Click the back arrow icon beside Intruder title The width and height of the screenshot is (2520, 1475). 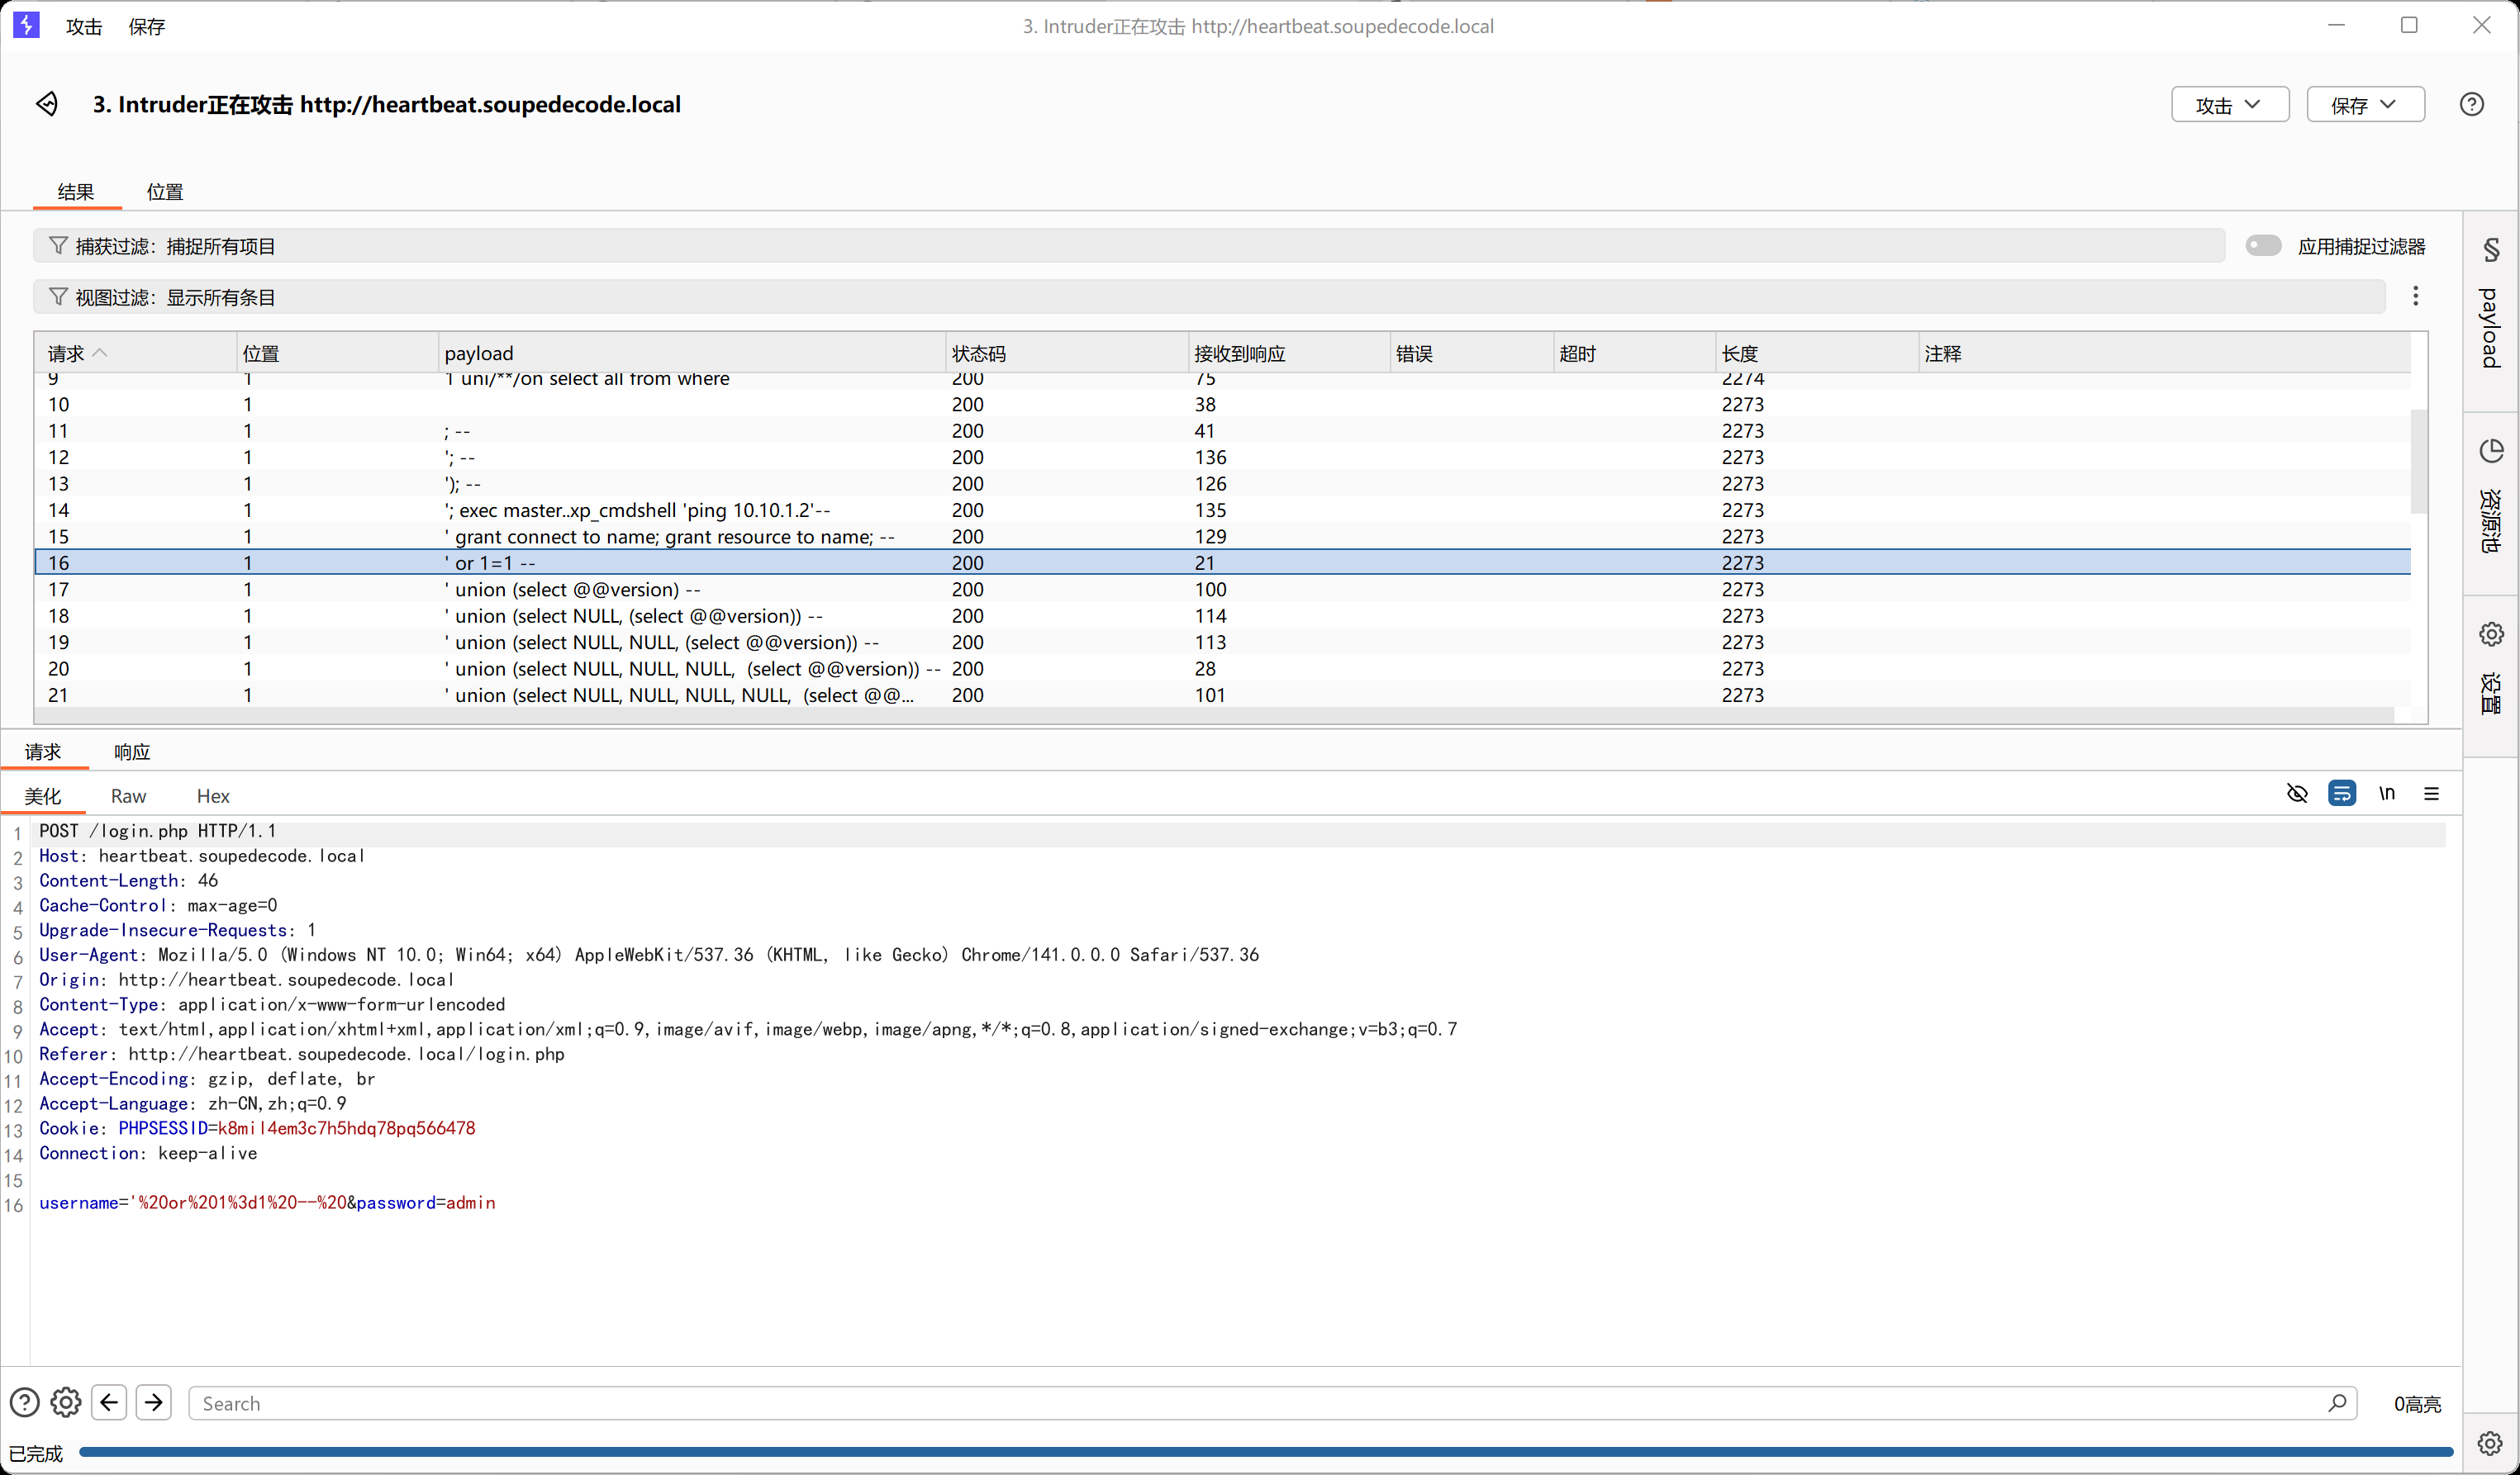coord(47,104)
